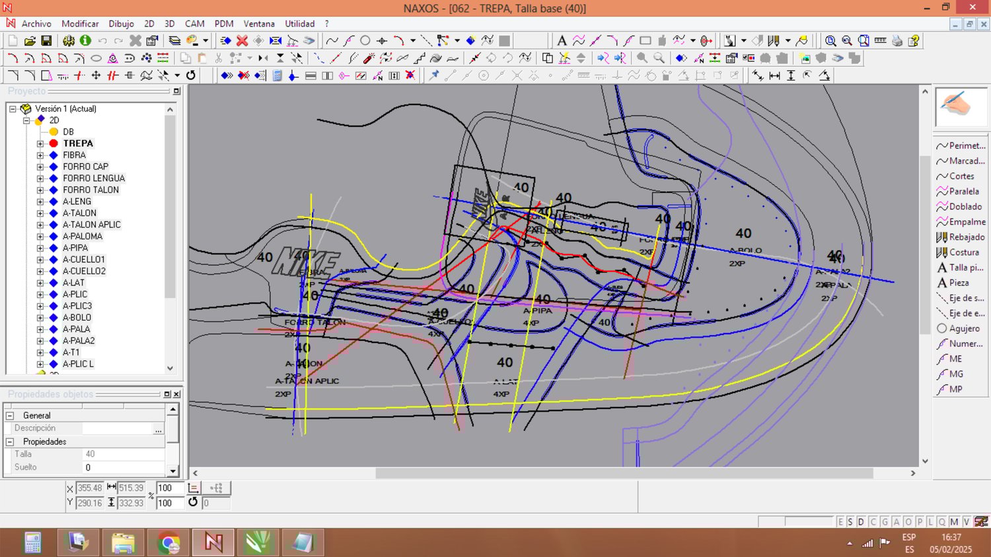Image resolution: width=991 pixels, height=557 pixels.
Task: Click the green information icon
Action: pos(85,41)
